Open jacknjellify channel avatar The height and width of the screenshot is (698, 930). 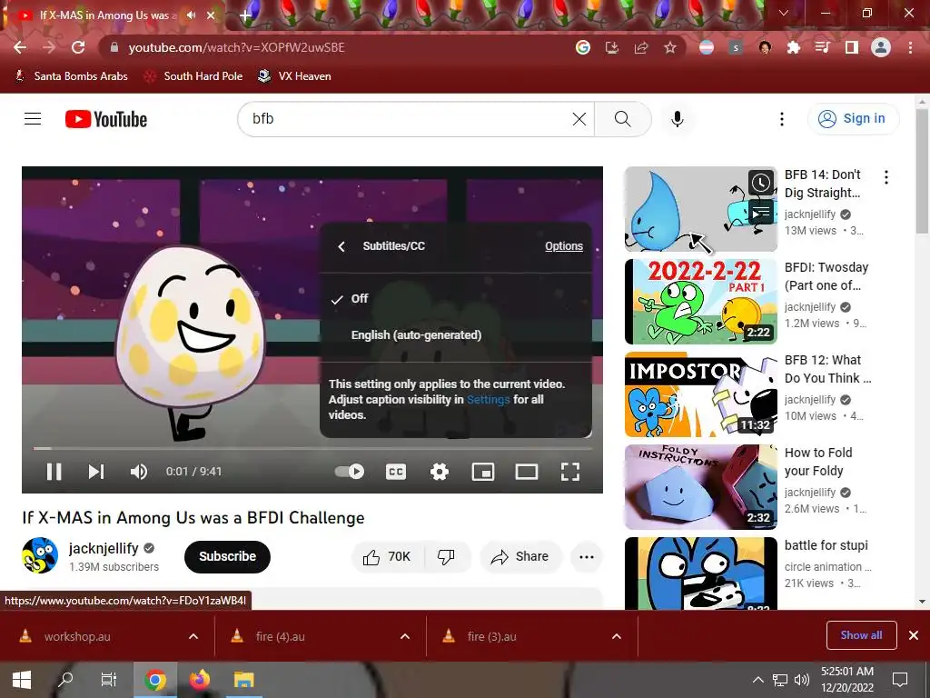(40, 555)
